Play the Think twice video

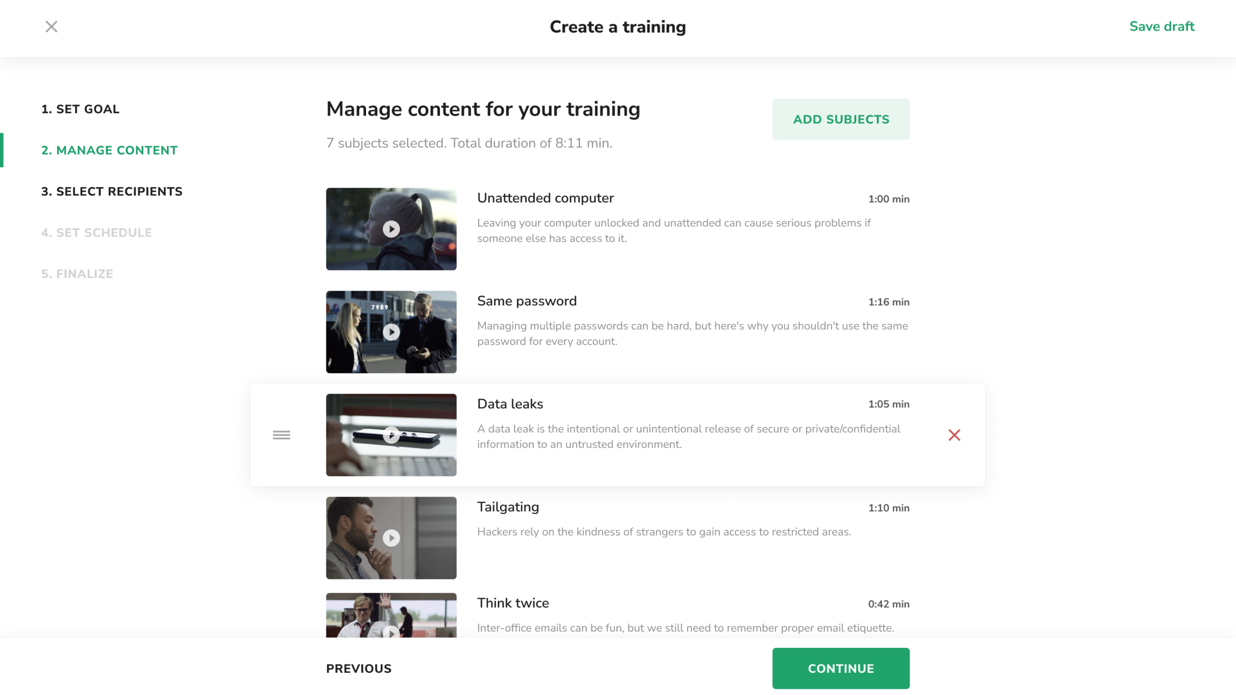(391, 631)
